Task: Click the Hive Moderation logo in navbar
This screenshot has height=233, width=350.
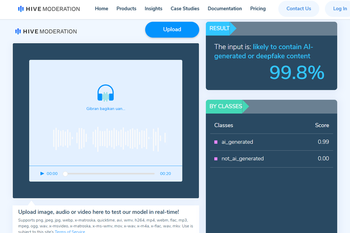Action: 49,9
